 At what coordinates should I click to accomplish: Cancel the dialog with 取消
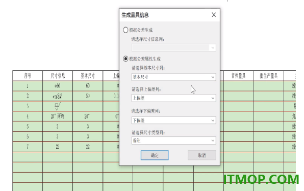[202, 155]
